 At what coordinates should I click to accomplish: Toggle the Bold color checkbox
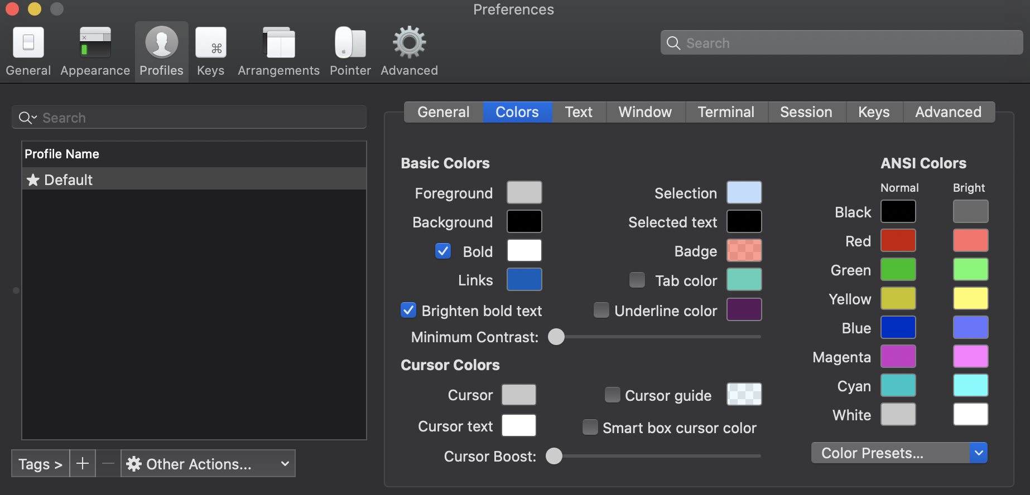pos(443,251)
